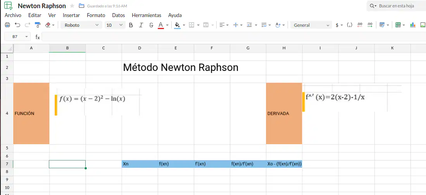
Task: Click the green table format icon
Action: pos(398,25)
